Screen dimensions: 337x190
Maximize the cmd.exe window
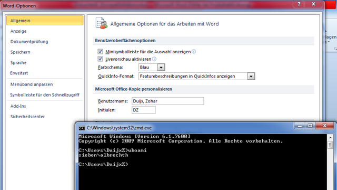click(x=310, y=126)
